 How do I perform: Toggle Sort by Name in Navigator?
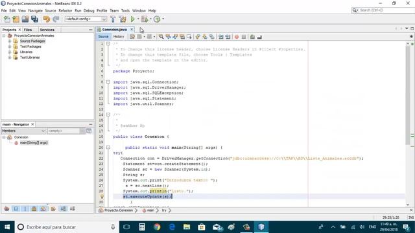click(64, 208)
